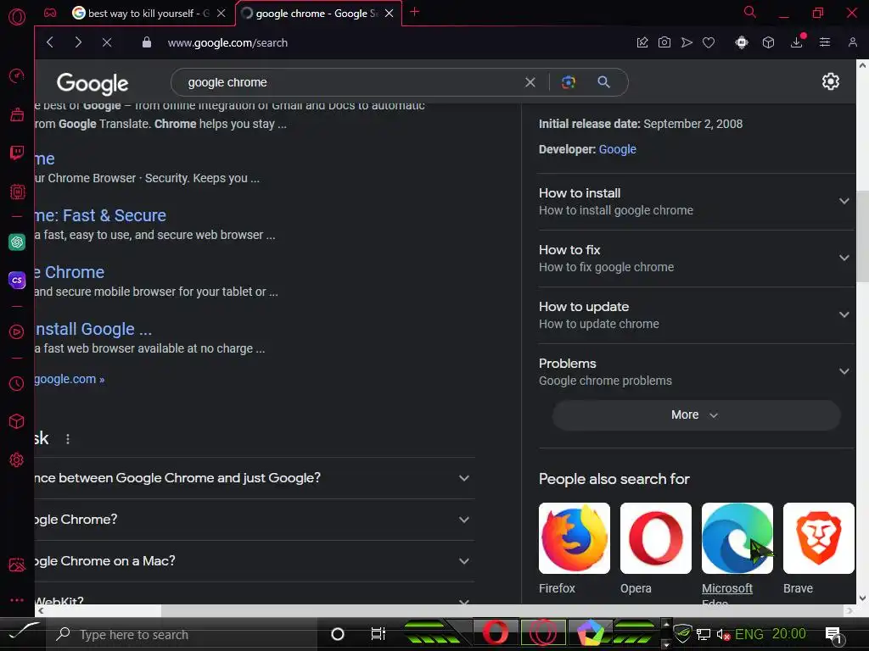Viewport: 869px width, 651px height.
Task: Click the Google logo
Action: (93, 83)
